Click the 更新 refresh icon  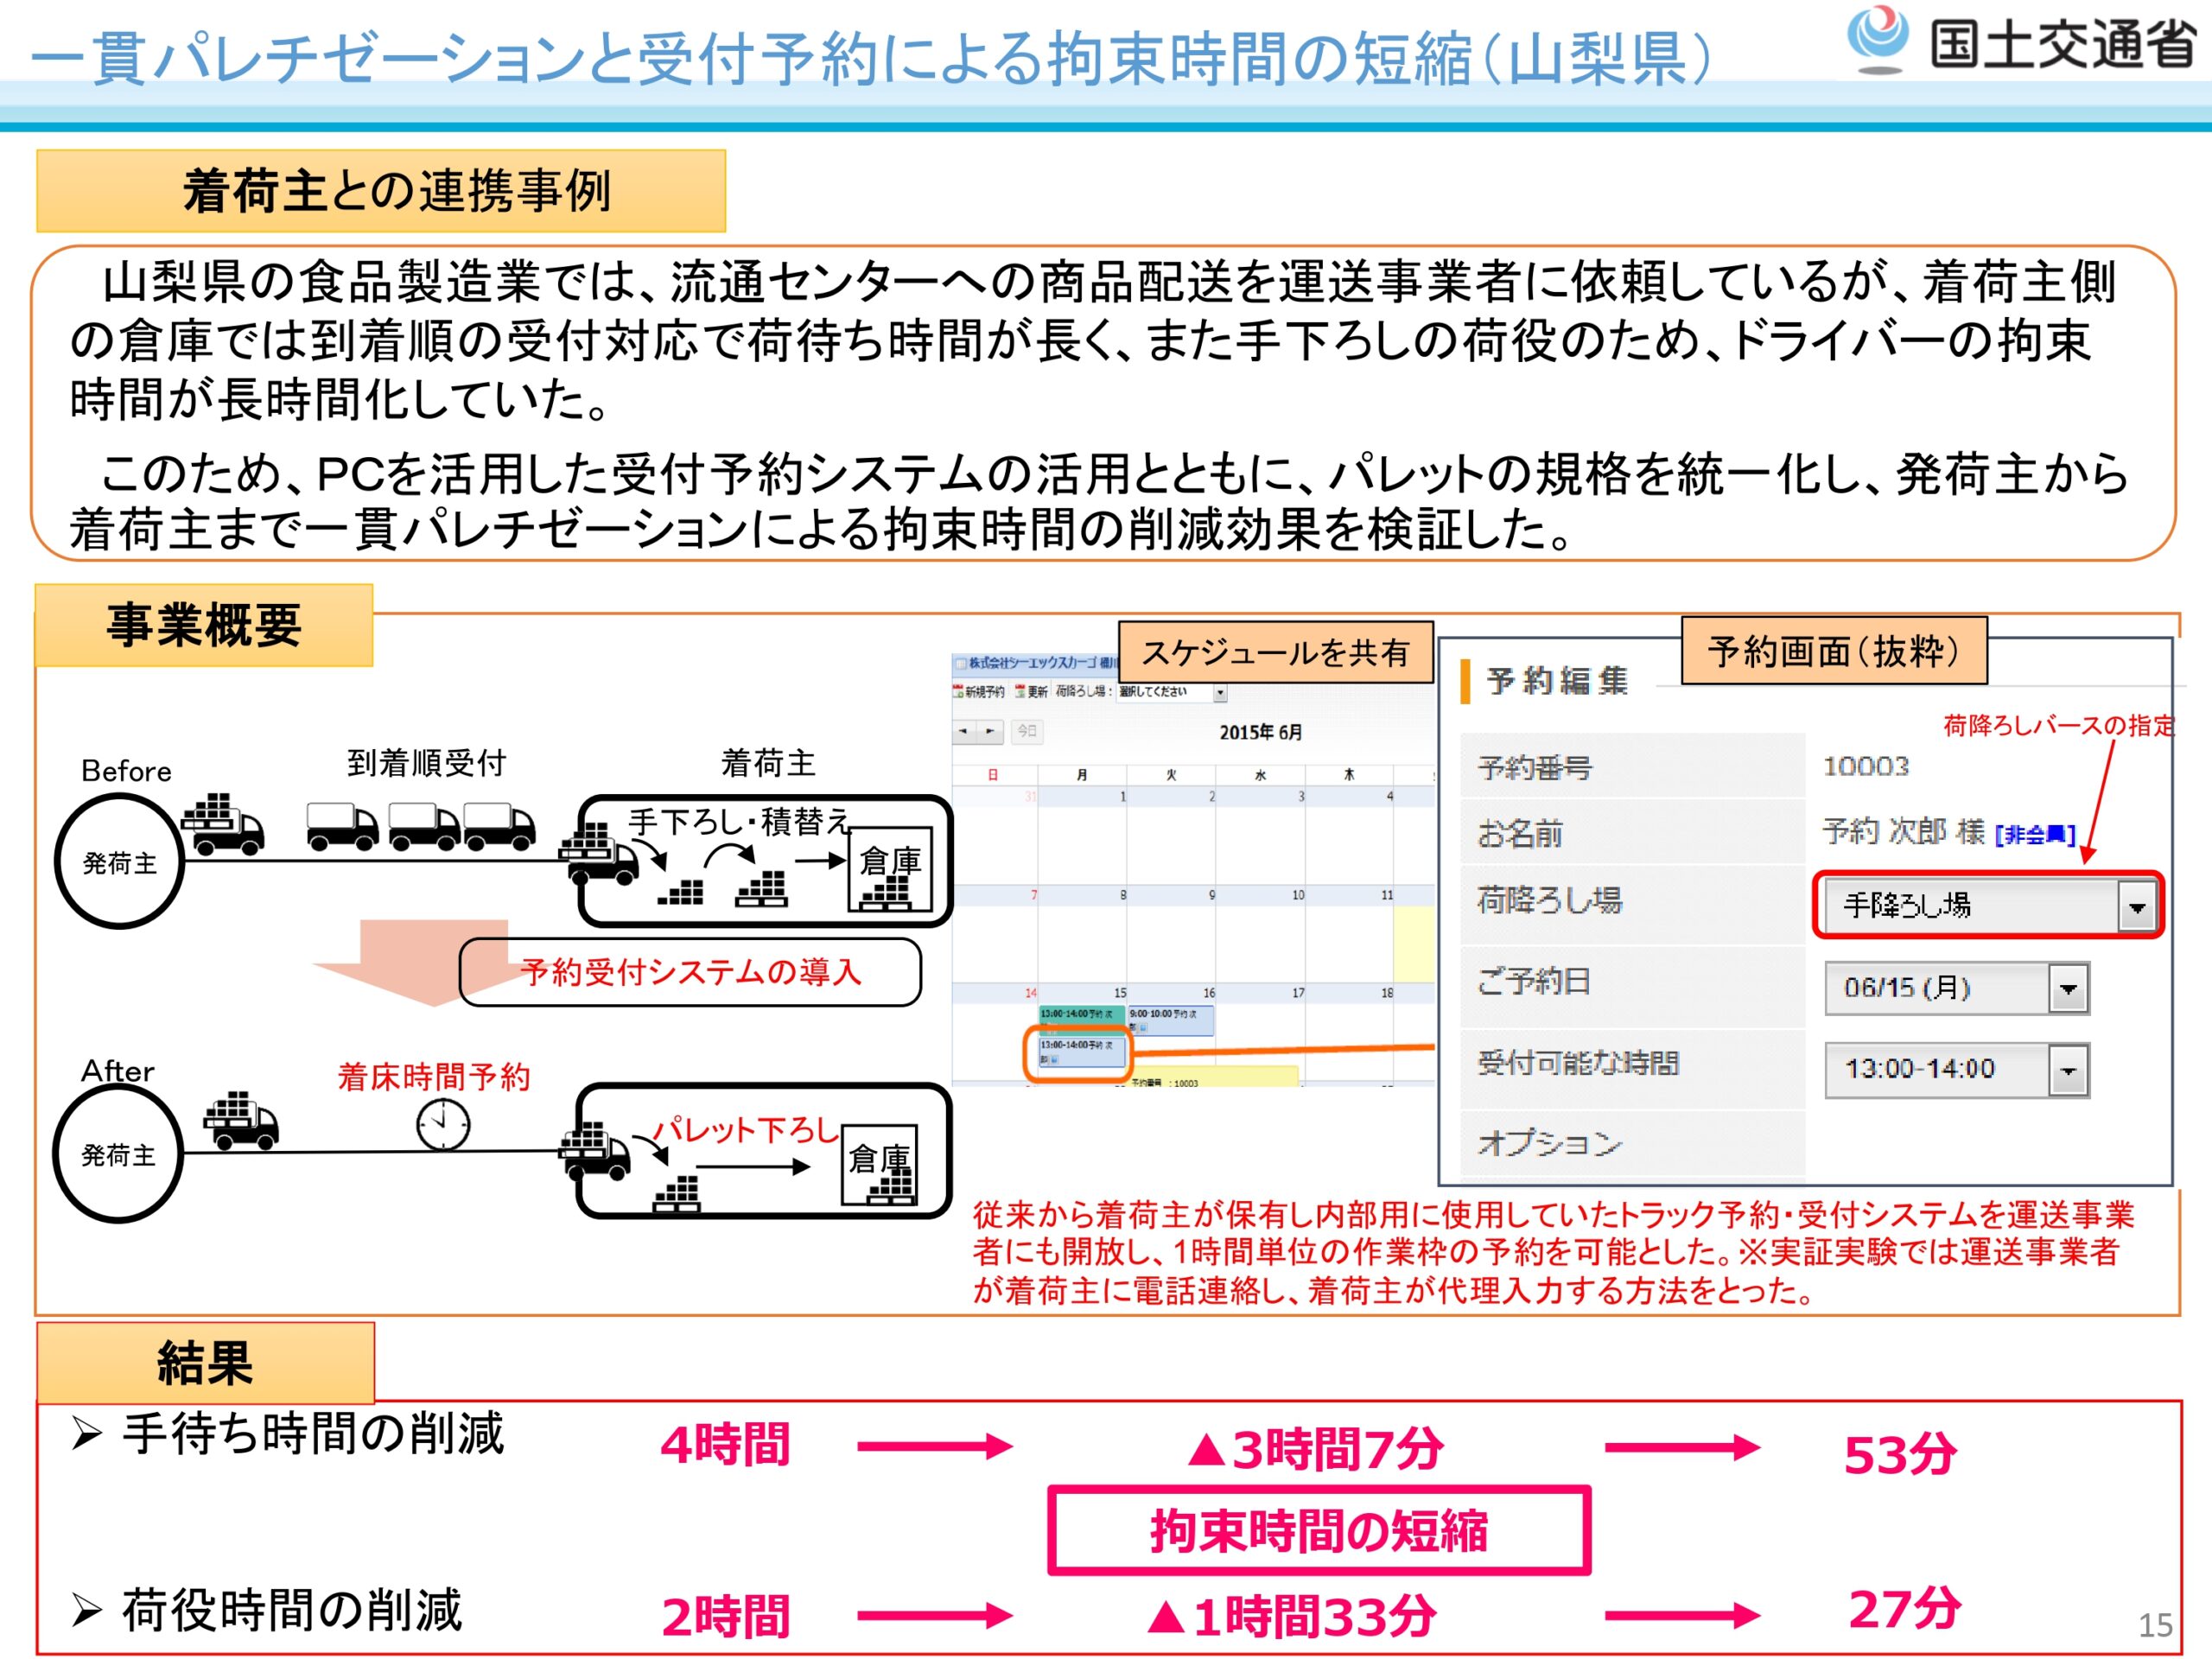[x=1020, y=691]
